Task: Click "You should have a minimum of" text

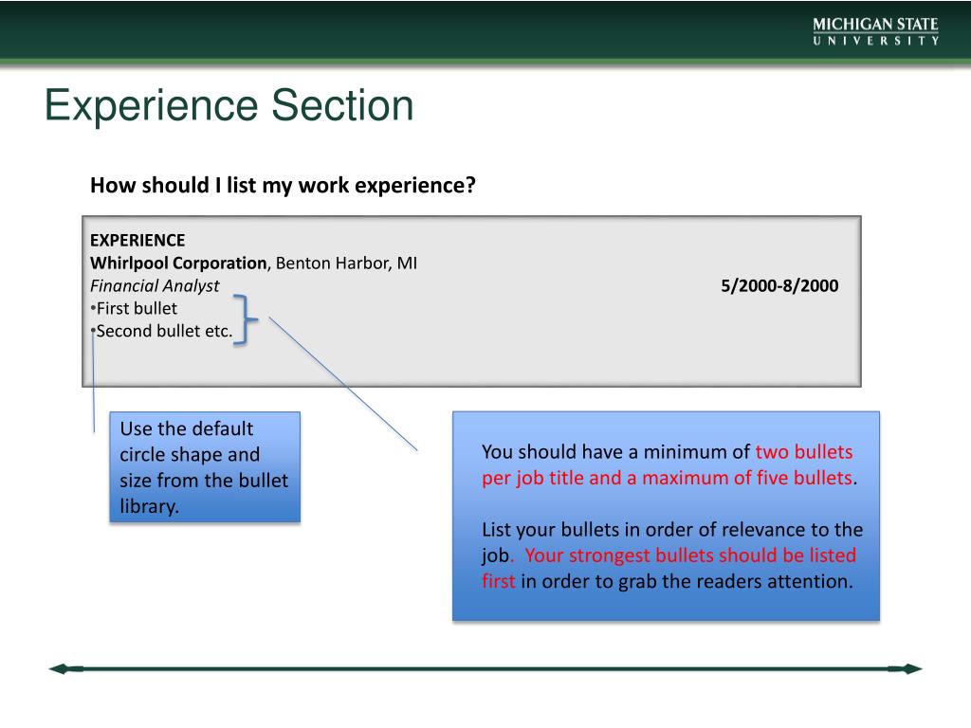Action: click(616, 452)
